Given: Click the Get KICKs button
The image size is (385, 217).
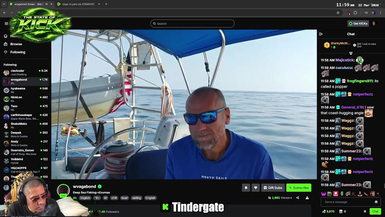Looking at the screenshot, I should coord(358,24).
